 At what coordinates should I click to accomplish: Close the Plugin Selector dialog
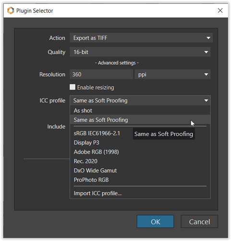(x=220, y=11)
